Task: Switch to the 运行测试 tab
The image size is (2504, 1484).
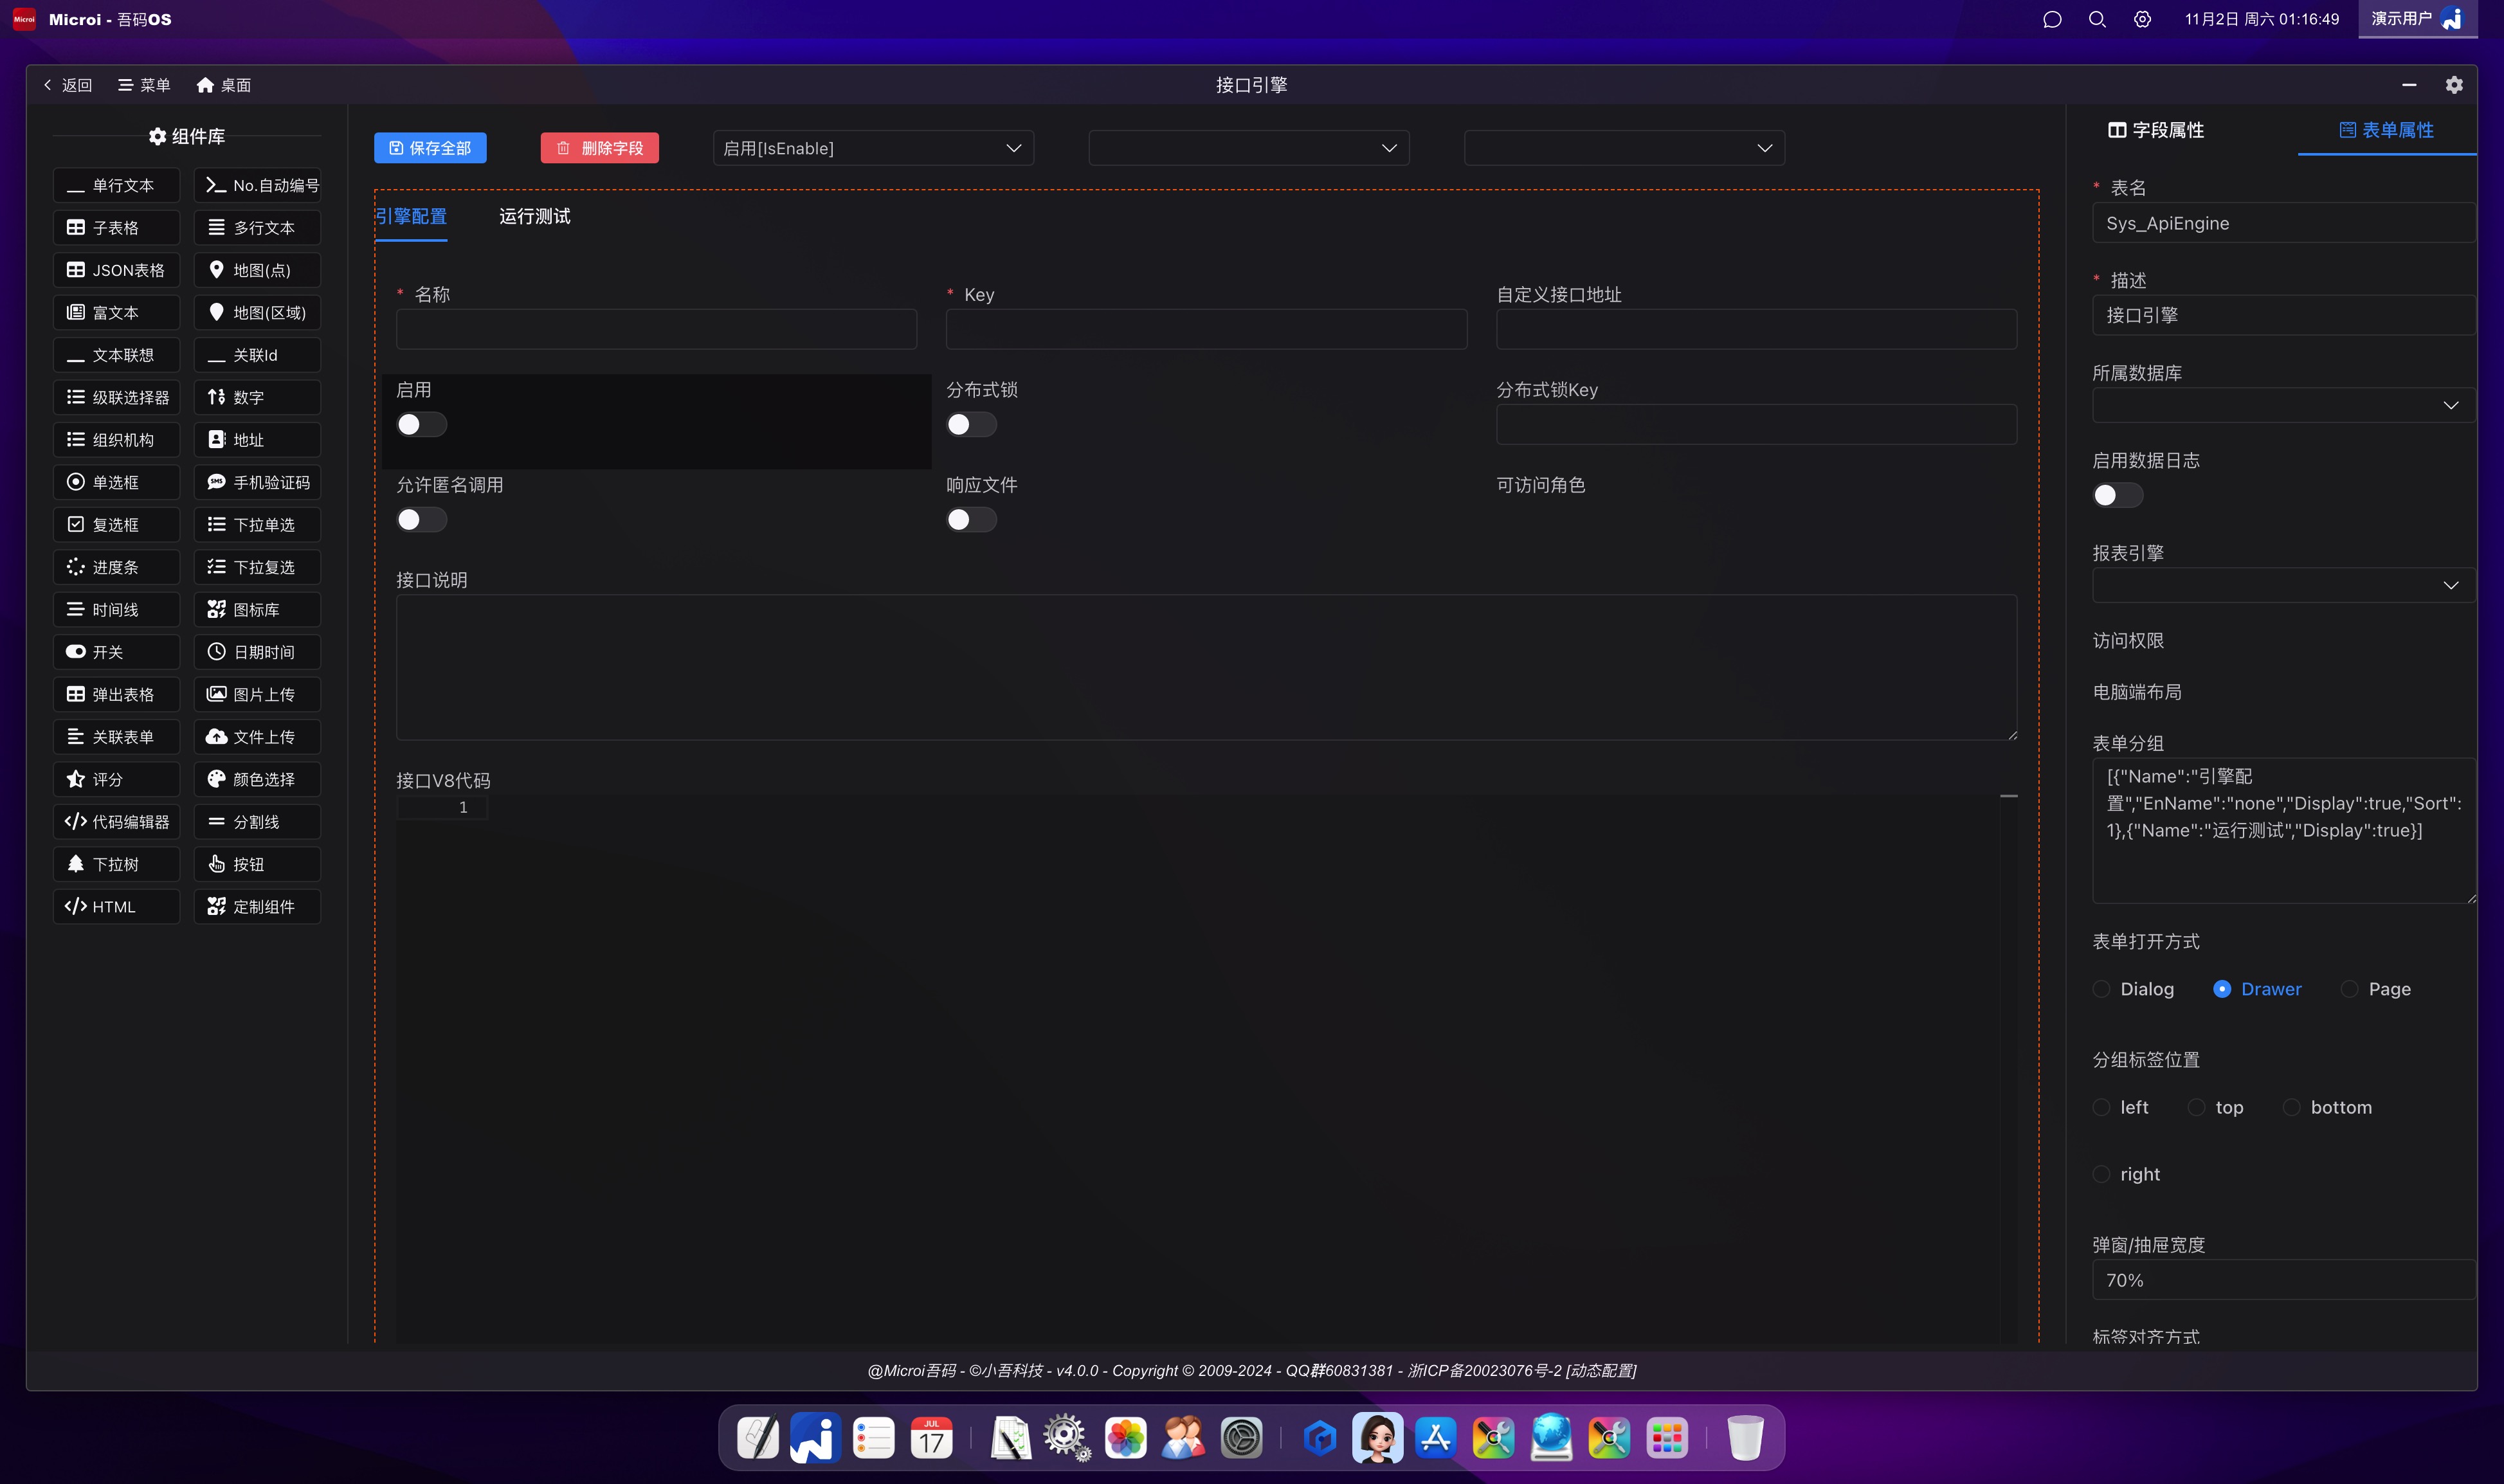Action: 535,216
